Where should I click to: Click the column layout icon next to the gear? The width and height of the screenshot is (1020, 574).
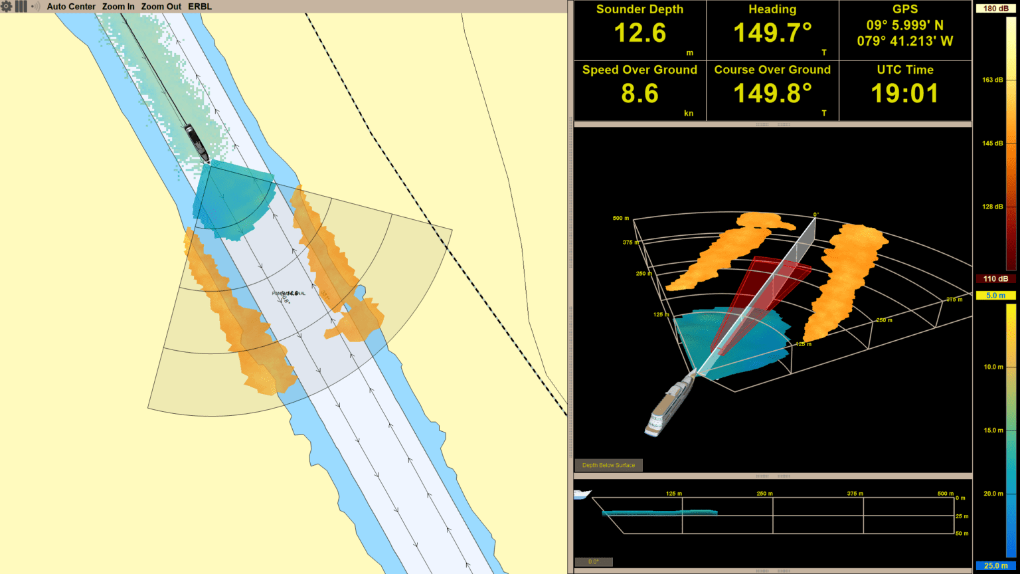click(x=20, y=6)
